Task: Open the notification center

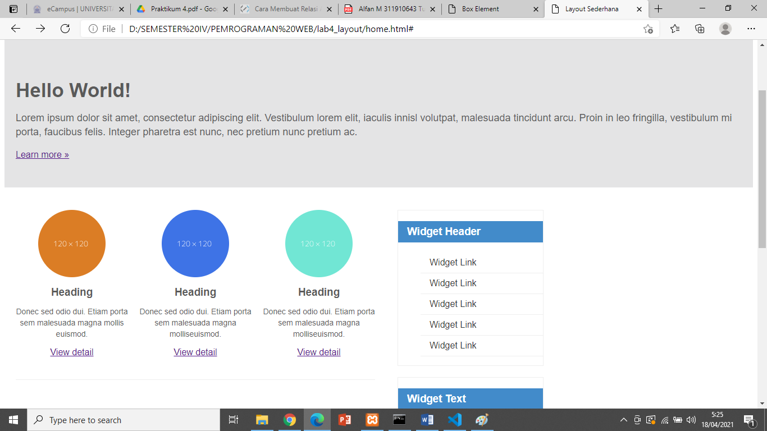Action: point(749,420)
